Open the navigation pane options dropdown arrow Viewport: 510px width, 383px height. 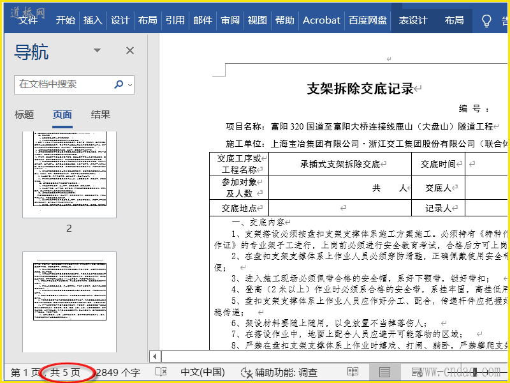pyautogui.click(x=97, y=50)
